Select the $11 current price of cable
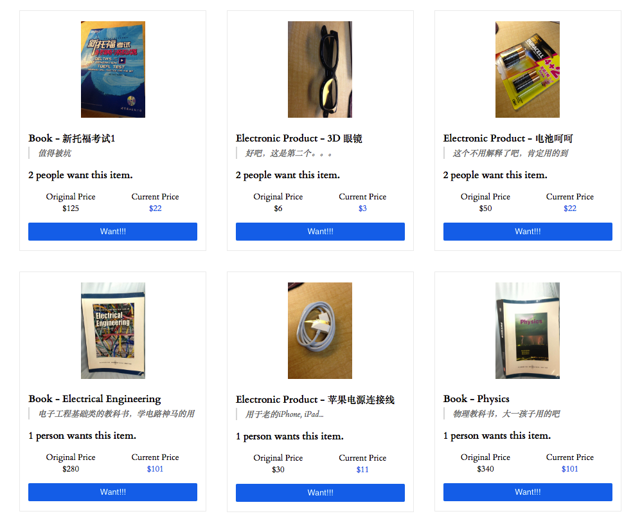 (x=362, y=469)
